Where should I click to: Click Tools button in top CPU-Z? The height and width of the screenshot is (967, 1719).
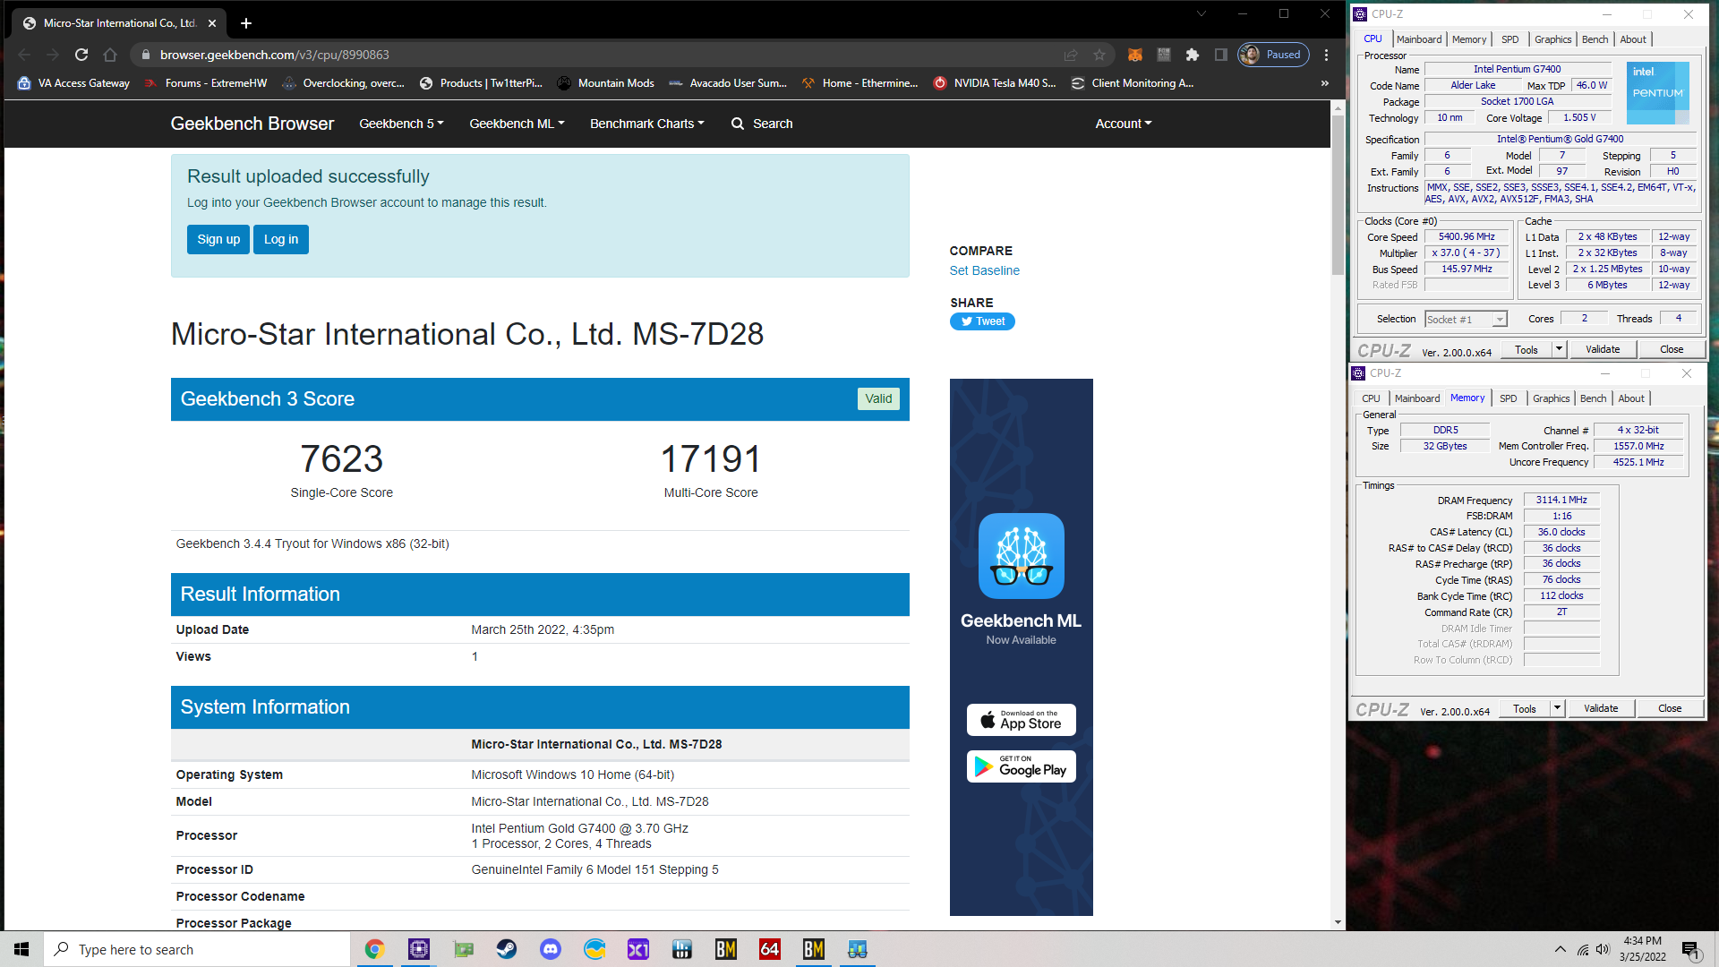[1526, 349]
